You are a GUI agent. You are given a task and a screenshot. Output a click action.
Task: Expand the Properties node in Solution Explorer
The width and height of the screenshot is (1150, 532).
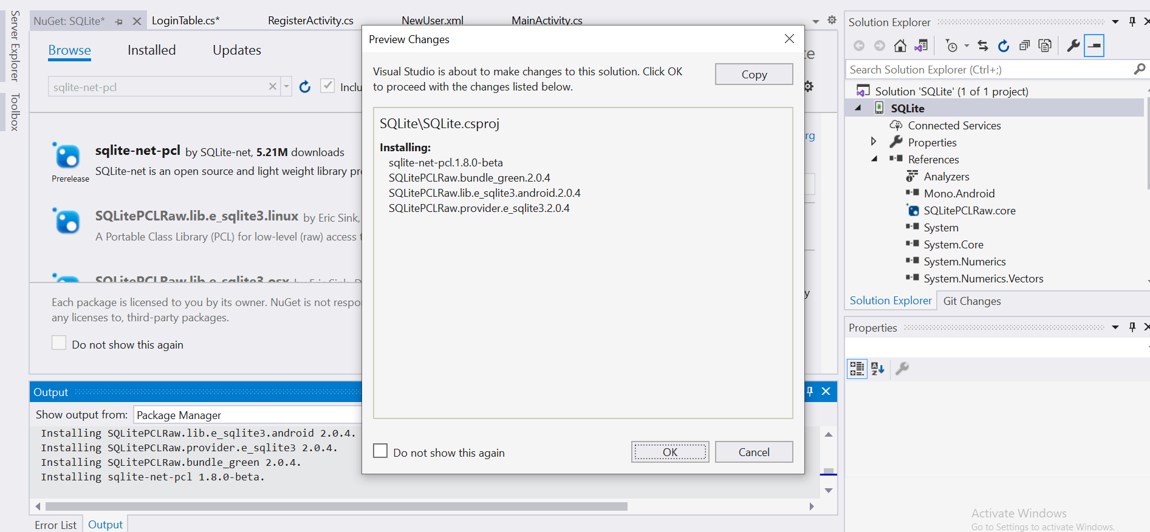coord(874,142)
